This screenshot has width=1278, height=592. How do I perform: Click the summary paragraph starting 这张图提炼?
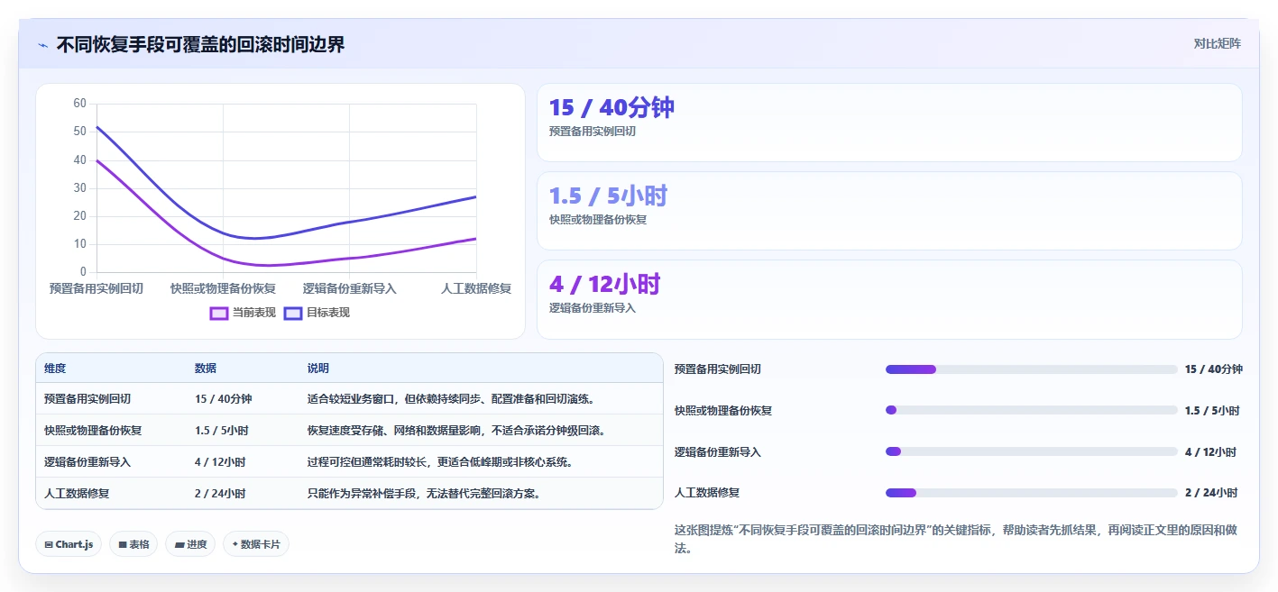pyautogui.click(x=955, y=539)
